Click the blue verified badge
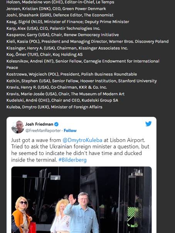175x233 pixels. click(56, 124)
